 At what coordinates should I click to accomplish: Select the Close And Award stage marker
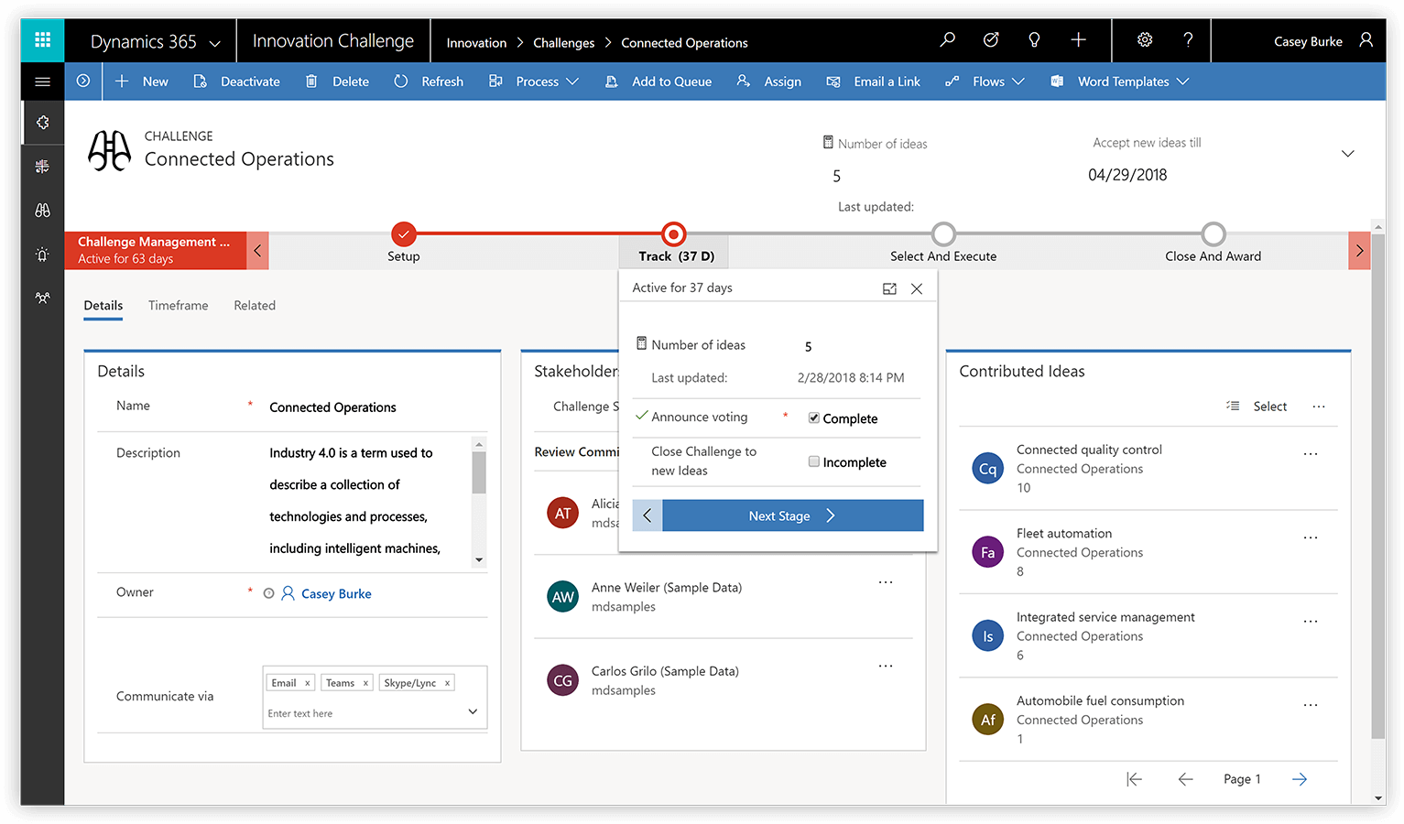click(1214, 234)
